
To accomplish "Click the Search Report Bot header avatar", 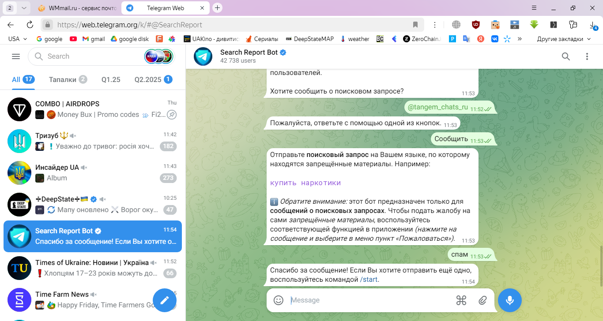I will (x=203, y=56).
